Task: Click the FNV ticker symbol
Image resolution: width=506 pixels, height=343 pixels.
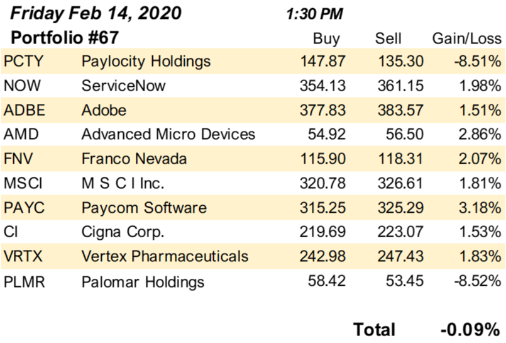Action: pos(19,159)
